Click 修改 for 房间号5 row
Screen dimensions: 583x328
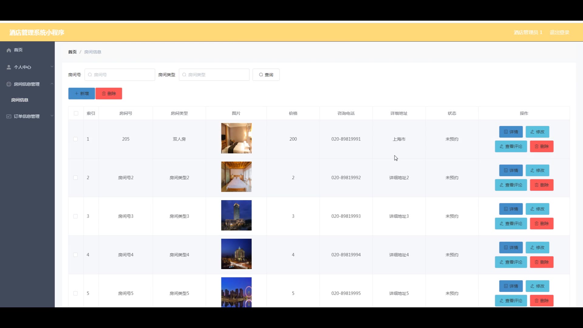(537, 286)
